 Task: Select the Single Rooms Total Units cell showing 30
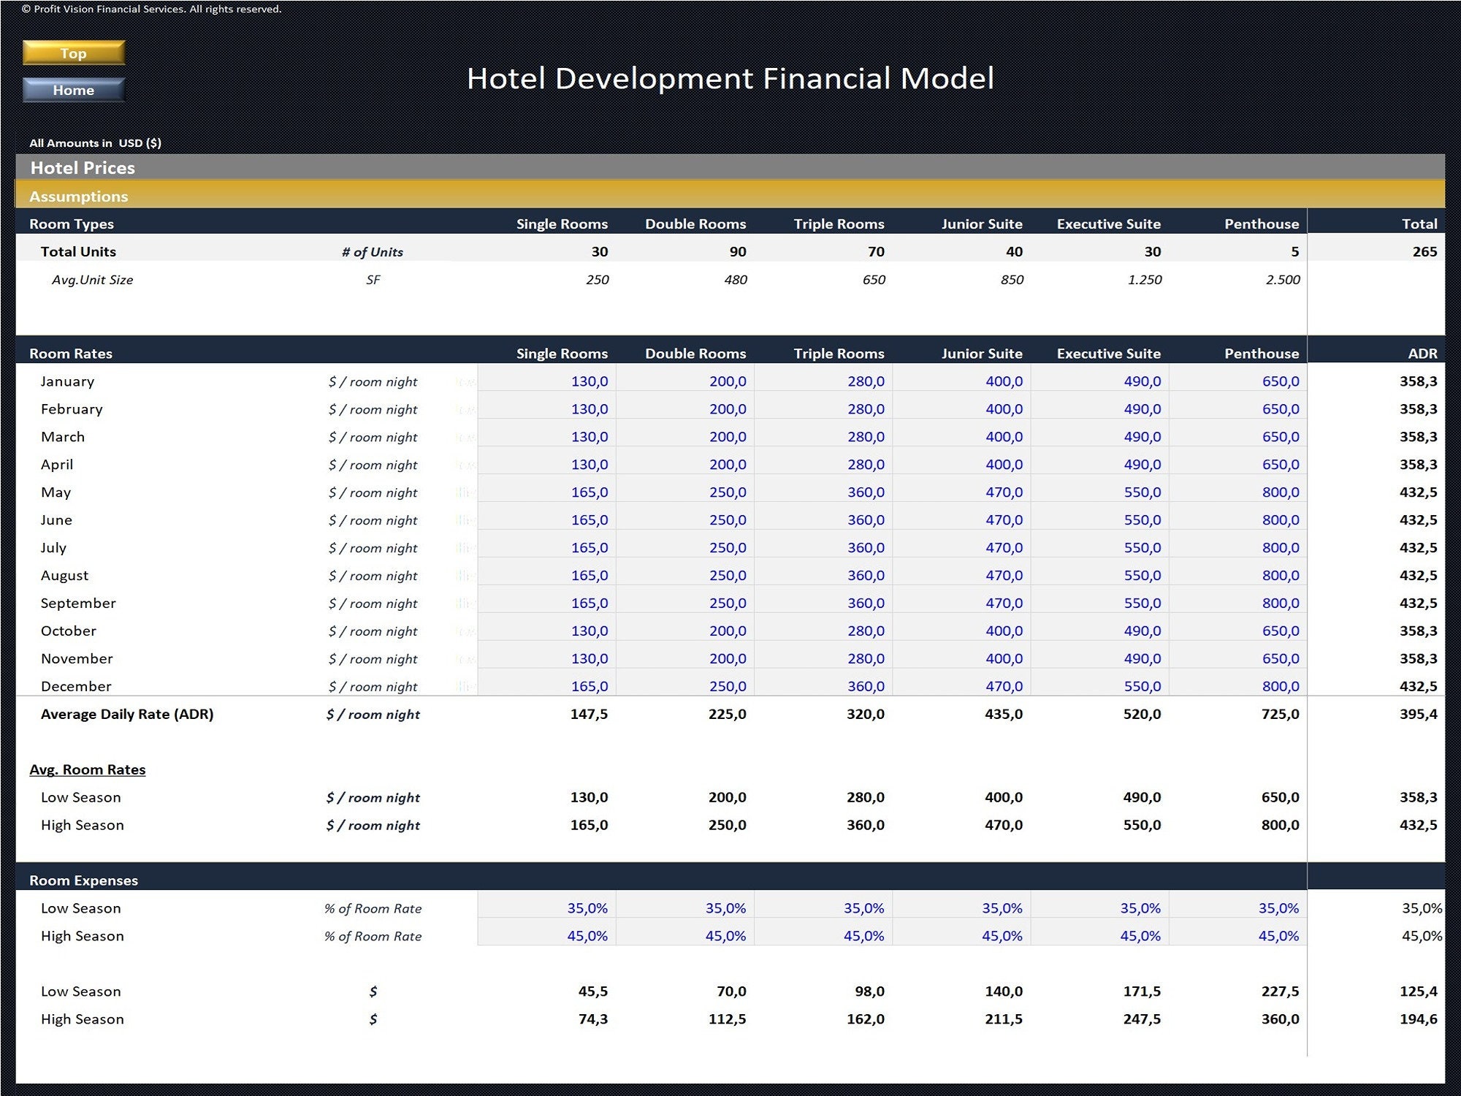(598, 251)
